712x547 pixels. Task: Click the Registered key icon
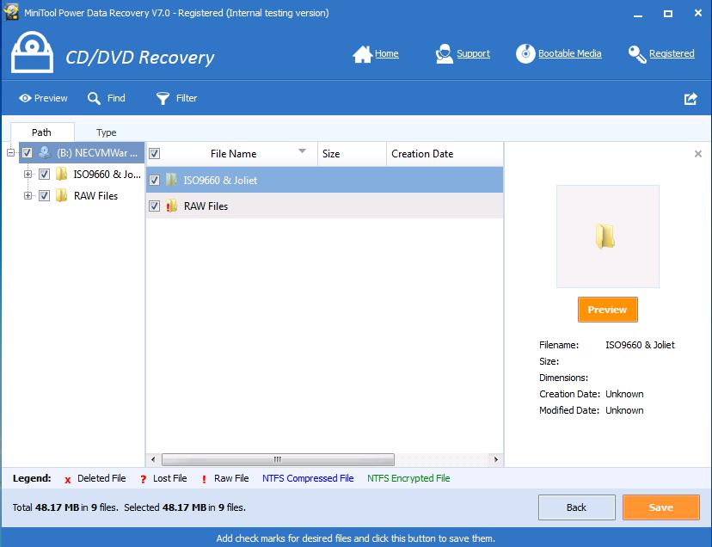tap(637, 54)
